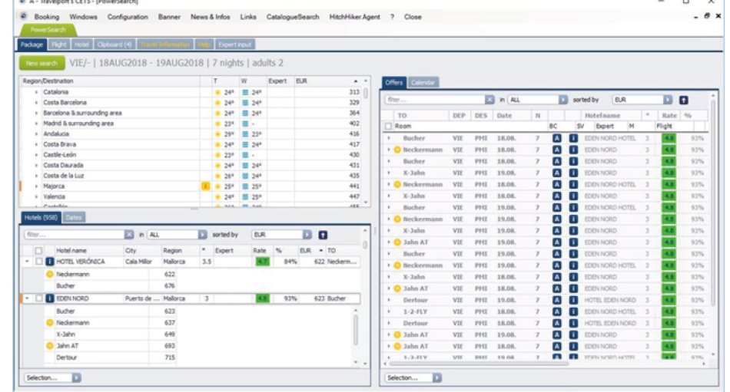
Task: Clear the offers filter with X icon
Action: 489,100
